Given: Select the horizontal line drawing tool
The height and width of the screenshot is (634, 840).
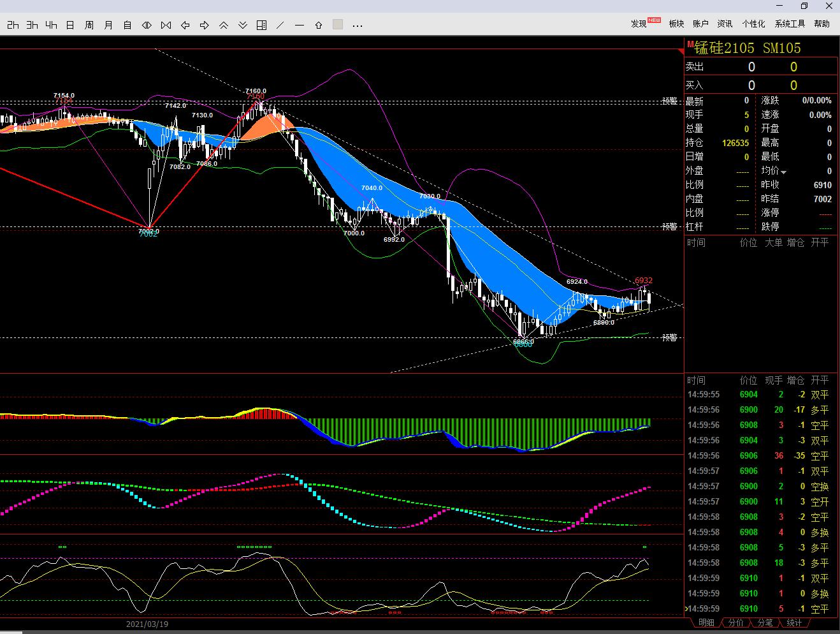Looking at the screenshot, I should click(x=300, y=25).
